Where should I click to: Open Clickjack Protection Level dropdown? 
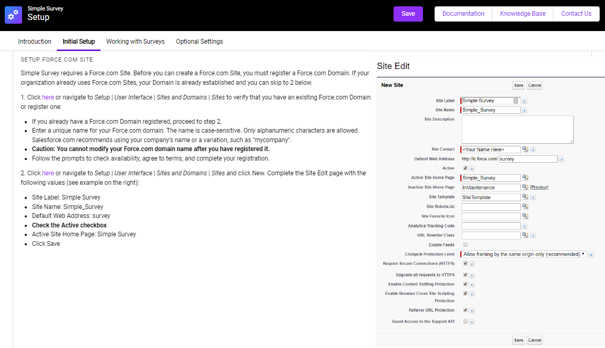[x=524, y=254]
